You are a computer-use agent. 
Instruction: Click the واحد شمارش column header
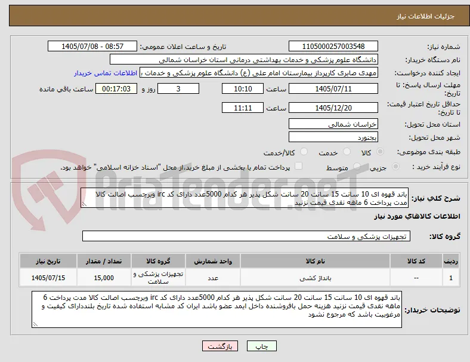pyautogui.click(x=213, y=261)
